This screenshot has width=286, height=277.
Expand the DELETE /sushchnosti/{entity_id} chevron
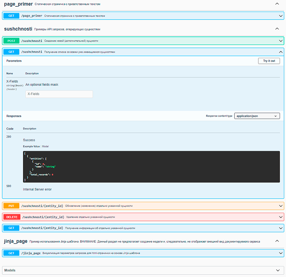point(280,217)
